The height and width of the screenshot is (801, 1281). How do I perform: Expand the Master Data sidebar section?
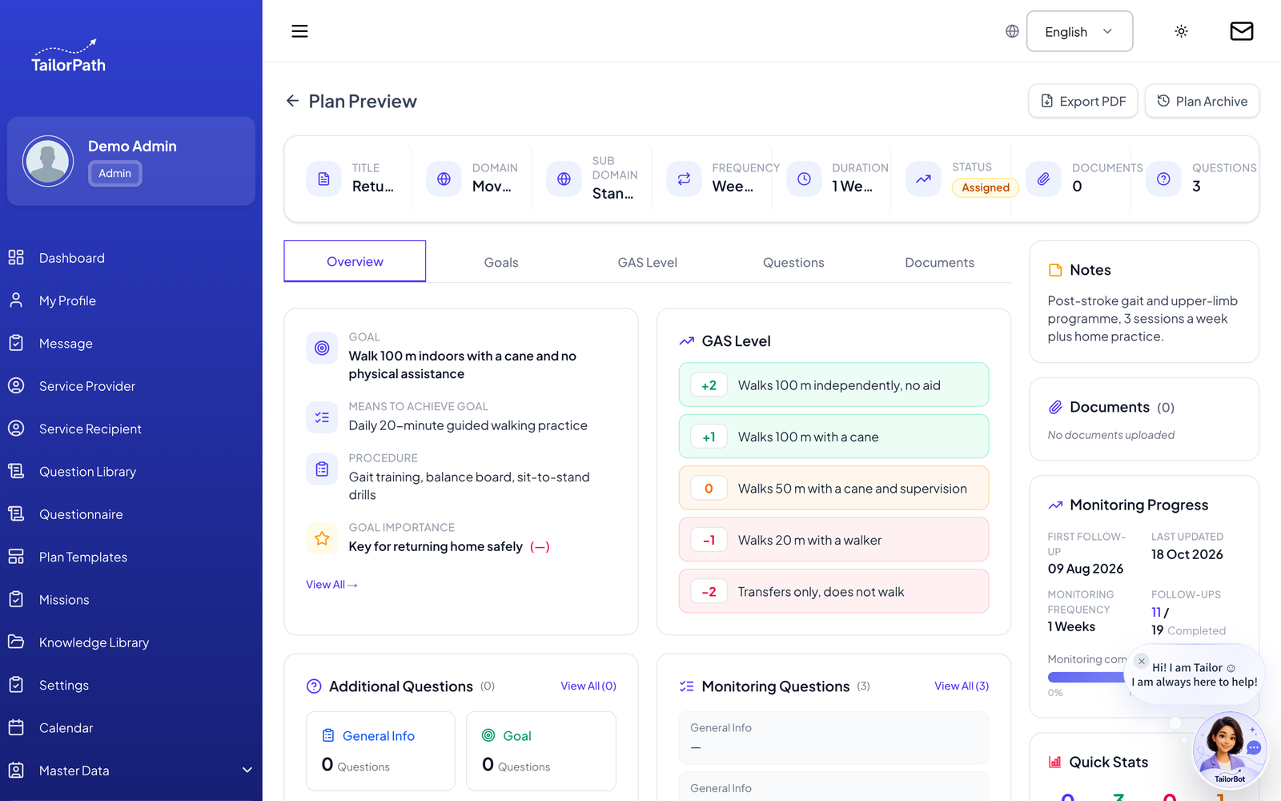coord(131,771)
